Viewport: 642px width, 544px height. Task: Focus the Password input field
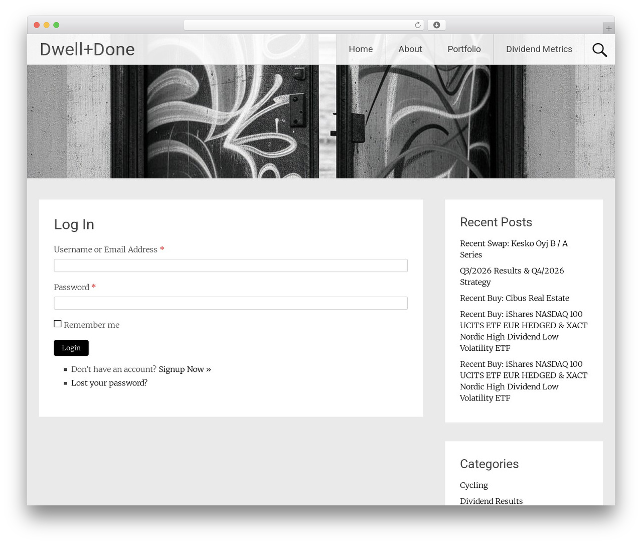[x=231, y=303]
